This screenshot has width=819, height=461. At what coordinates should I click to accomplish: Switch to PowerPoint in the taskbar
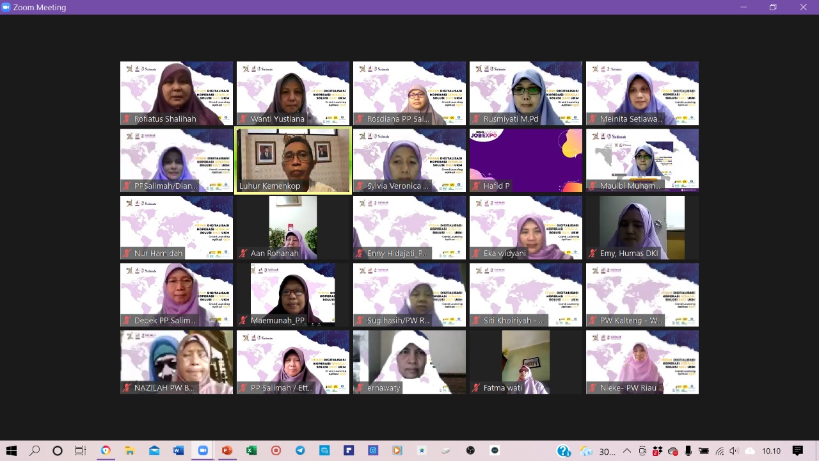click(x=227, y=451)
